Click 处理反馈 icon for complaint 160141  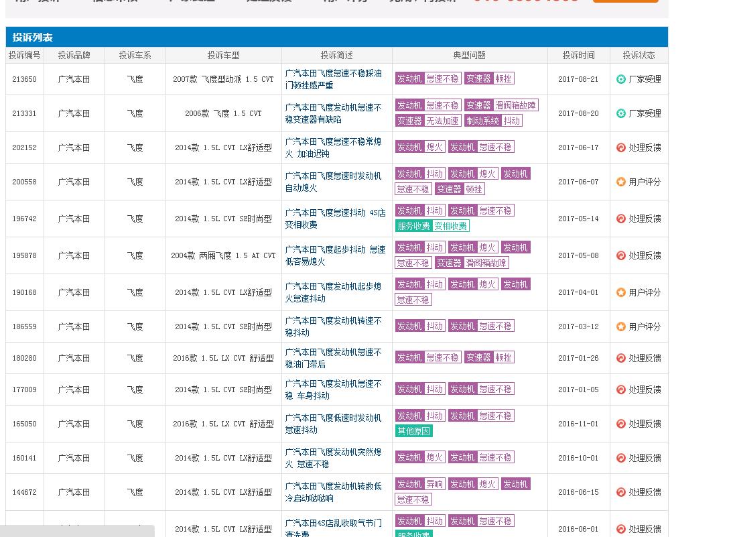pos(621,458)
